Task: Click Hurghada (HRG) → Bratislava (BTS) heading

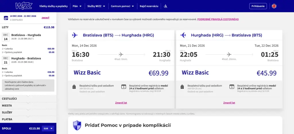Action: 227,35
